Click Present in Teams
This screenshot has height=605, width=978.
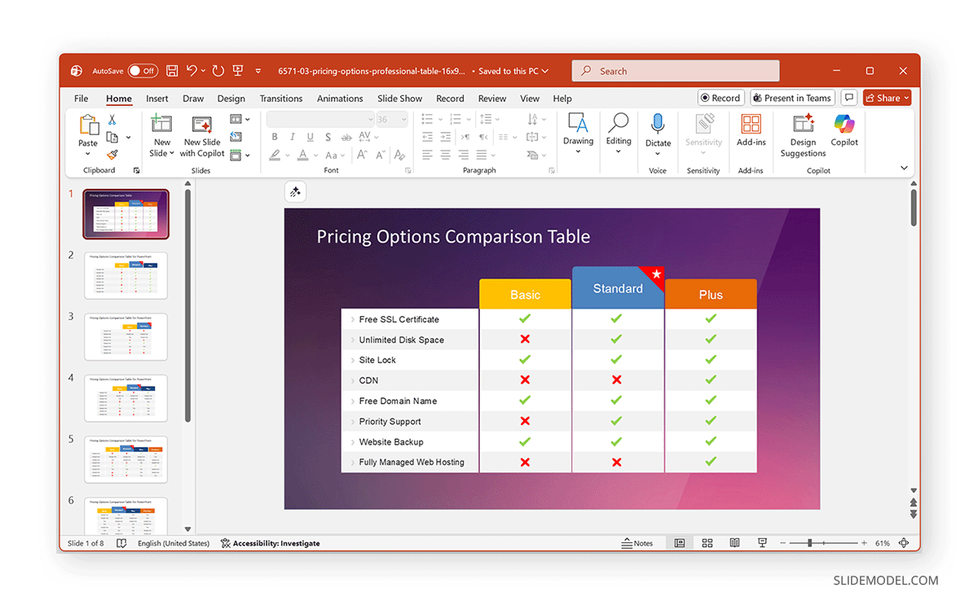[792, 97]
